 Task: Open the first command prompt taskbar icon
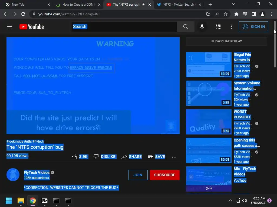click(56, 200)
